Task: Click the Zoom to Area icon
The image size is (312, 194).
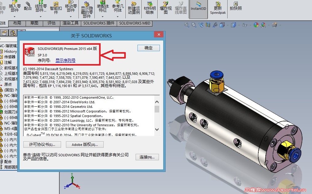Action: [x=194, y=25]
